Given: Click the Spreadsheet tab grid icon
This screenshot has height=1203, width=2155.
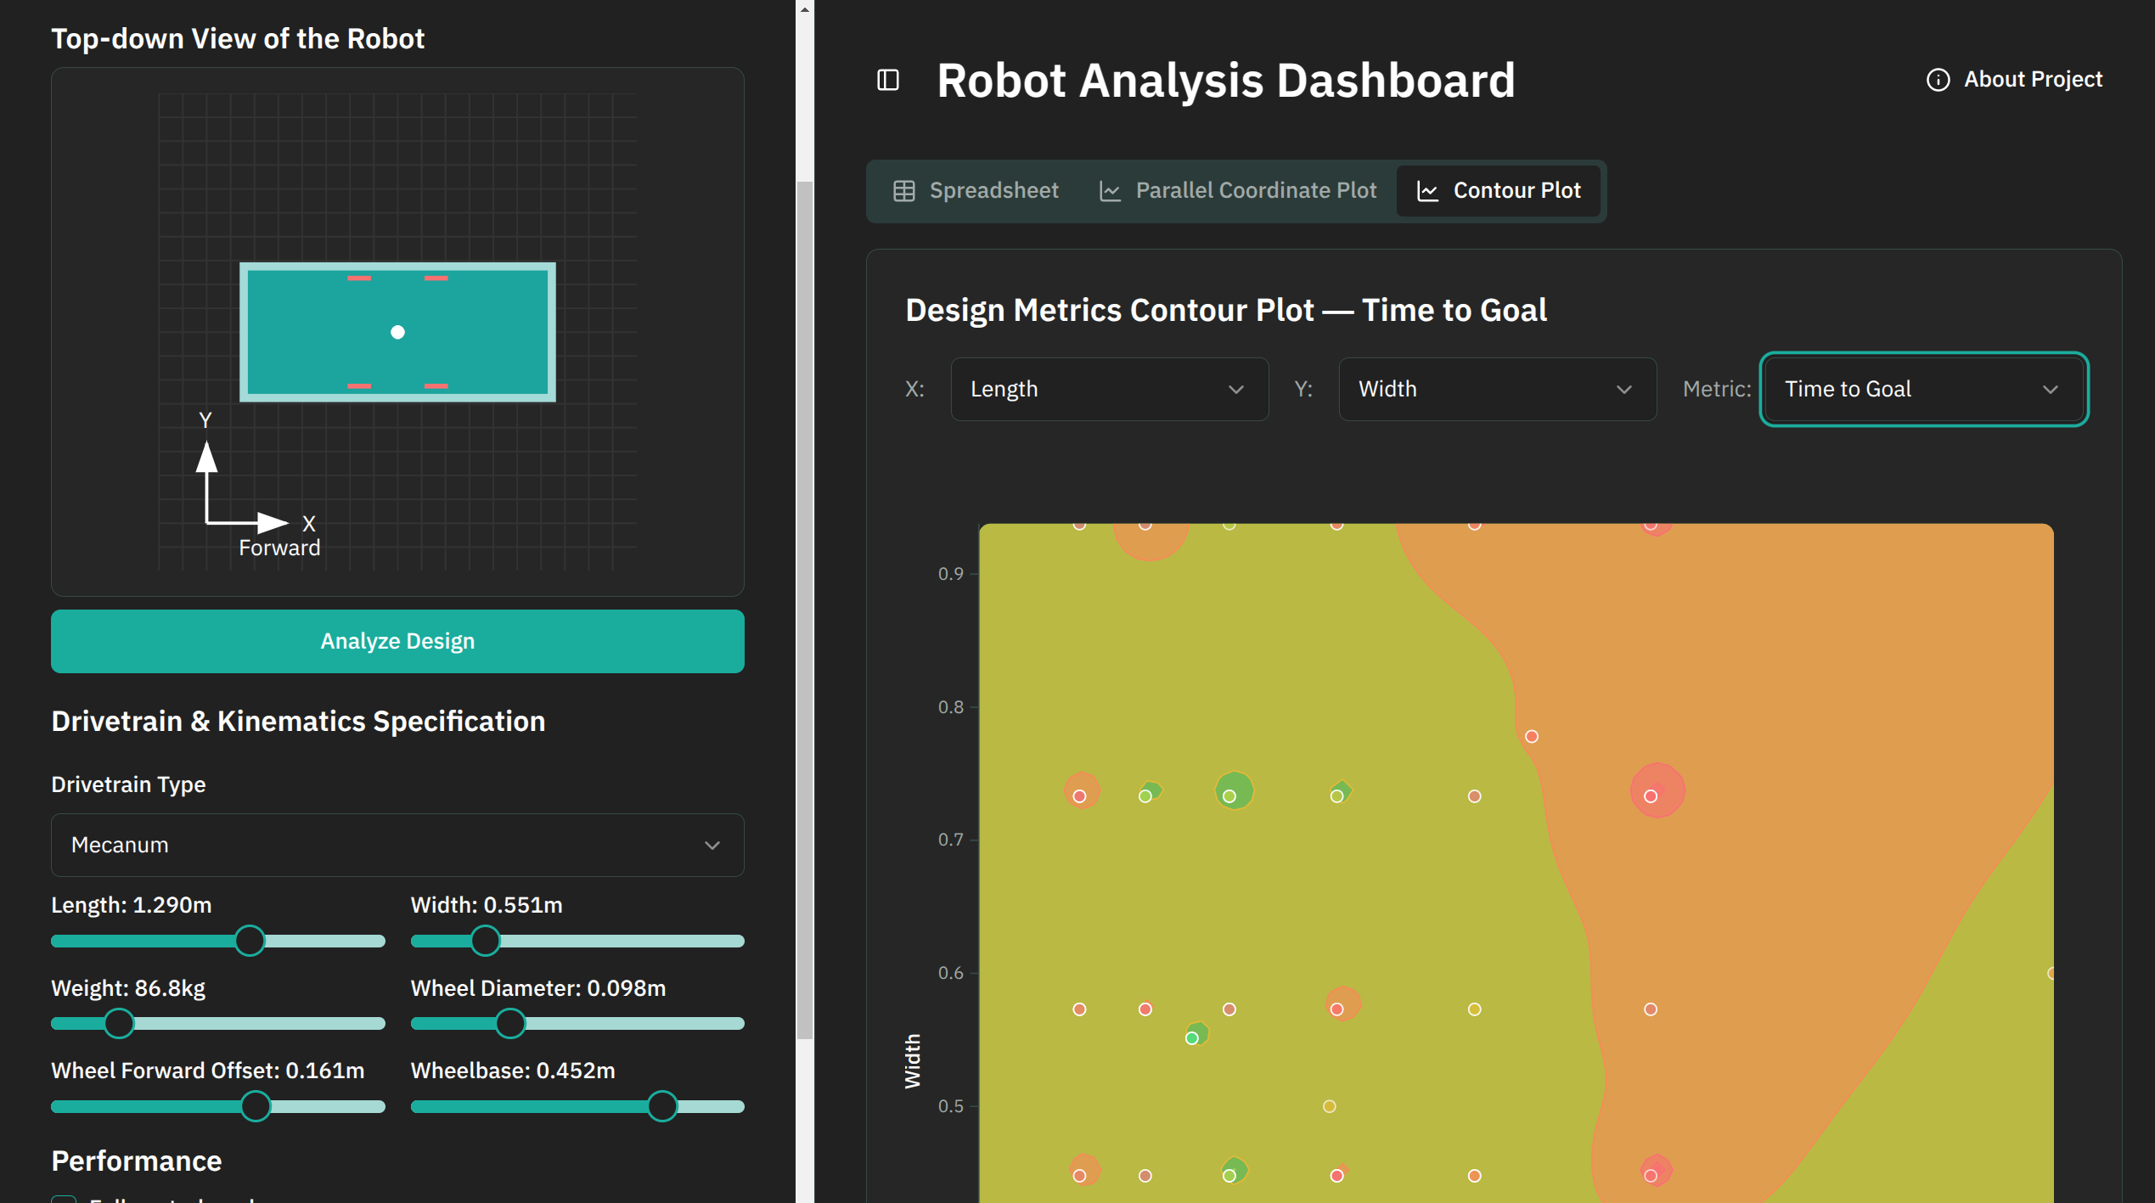Looking at the screenshot, I should tap(904, 191).
